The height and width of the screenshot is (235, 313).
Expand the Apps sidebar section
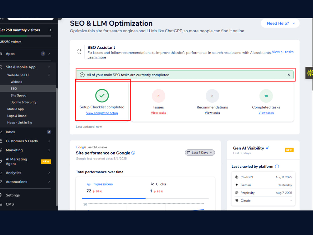point(49,54)
